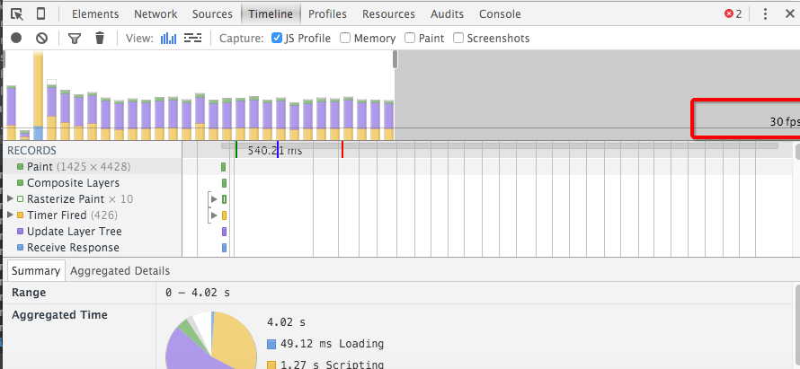Image resolution: width=800 pixels, height=369 pixels.
Task: Switch to the Console tab
Action: click(500, 14)
